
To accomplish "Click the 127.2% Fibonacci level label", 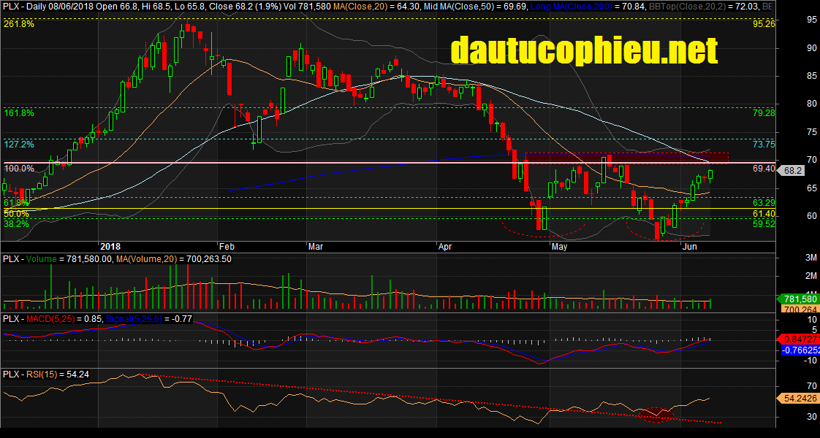I will coord(18,145).
